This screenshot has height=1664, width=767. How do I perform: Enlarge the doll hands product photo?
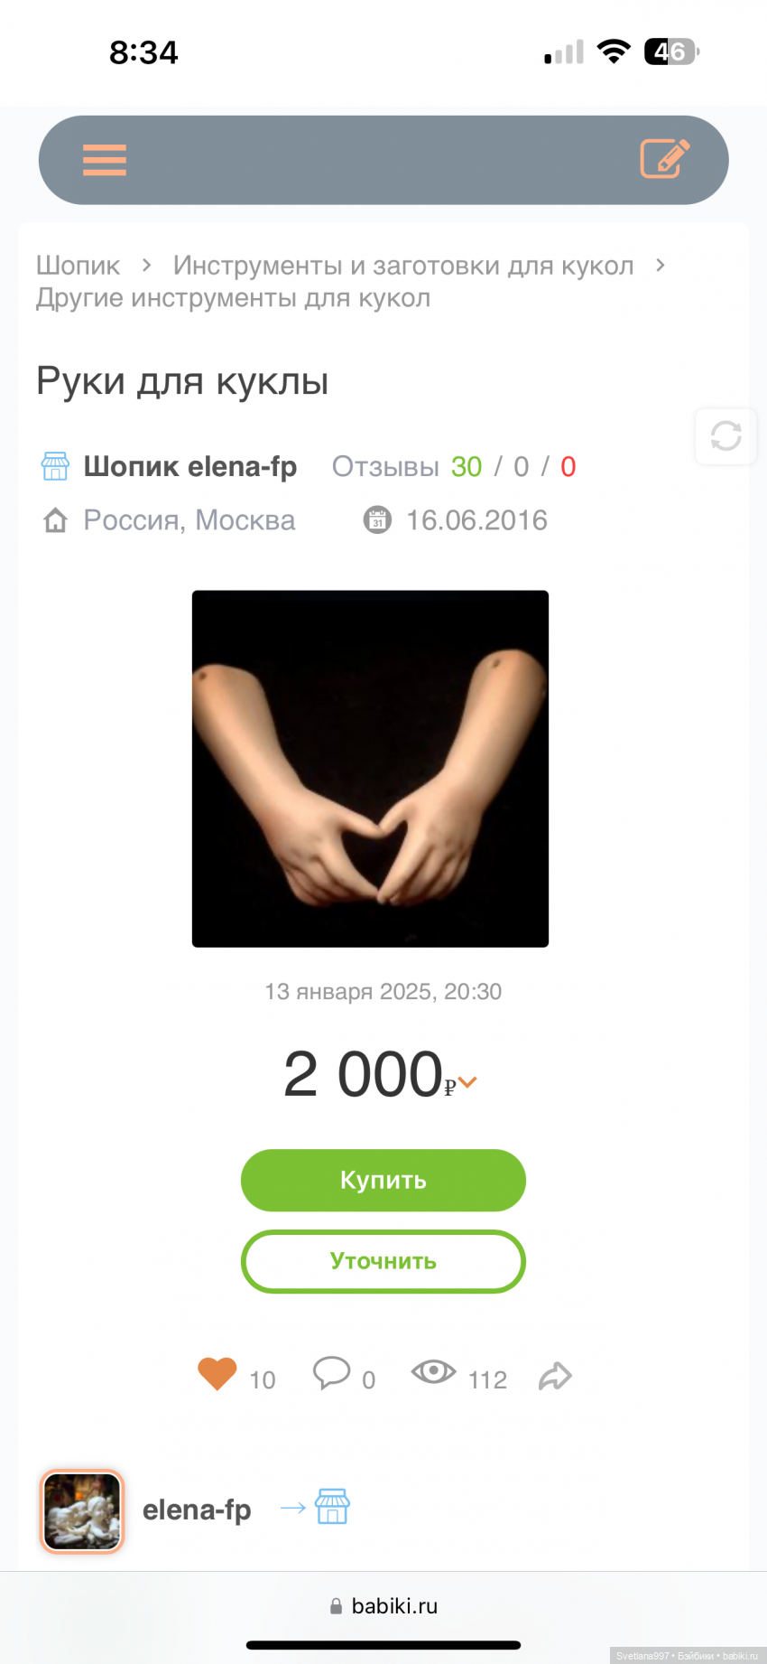370,769
